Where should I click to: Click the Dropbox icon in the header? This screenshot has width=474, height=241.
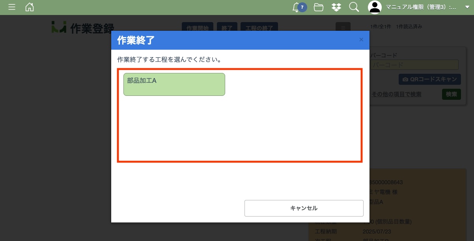(x=336, y=7)
